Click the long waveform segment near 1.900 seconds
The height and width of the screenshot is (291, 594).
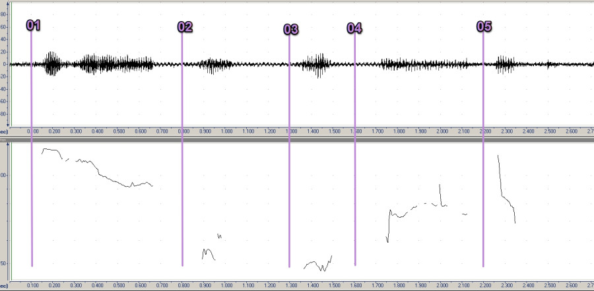[x=424, y=64]
